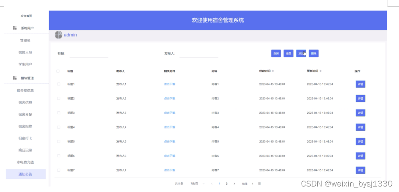The height and width of the screenshot is (192, 399).
Task: Open 水电费充值 menu item
Action: tap(25, 162)
